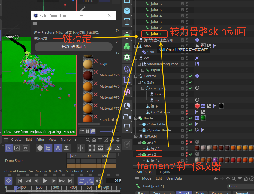Open the Bake Anim Tool hamburger menu
This screenshot has height=194, width=254.
(x=35, y=23)
